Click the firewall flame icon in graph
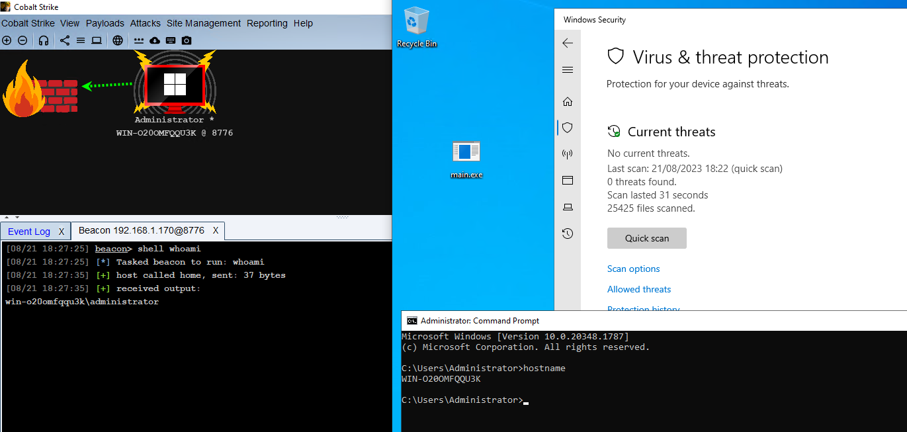907x432 pixels. 24,89
